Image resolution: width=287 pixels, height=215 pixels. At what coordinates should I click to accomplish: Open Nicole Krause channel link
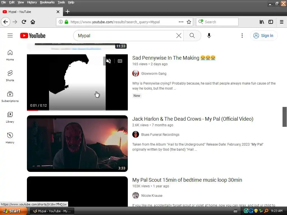(x=152, y=196)
